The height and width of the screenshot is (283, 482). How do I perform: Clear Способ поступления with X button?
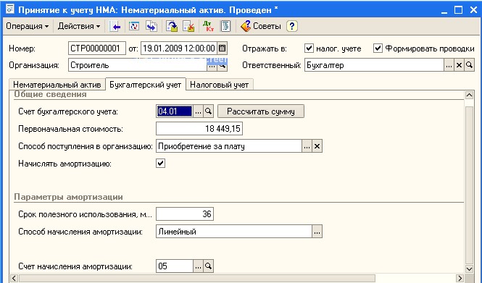point(317,146)
